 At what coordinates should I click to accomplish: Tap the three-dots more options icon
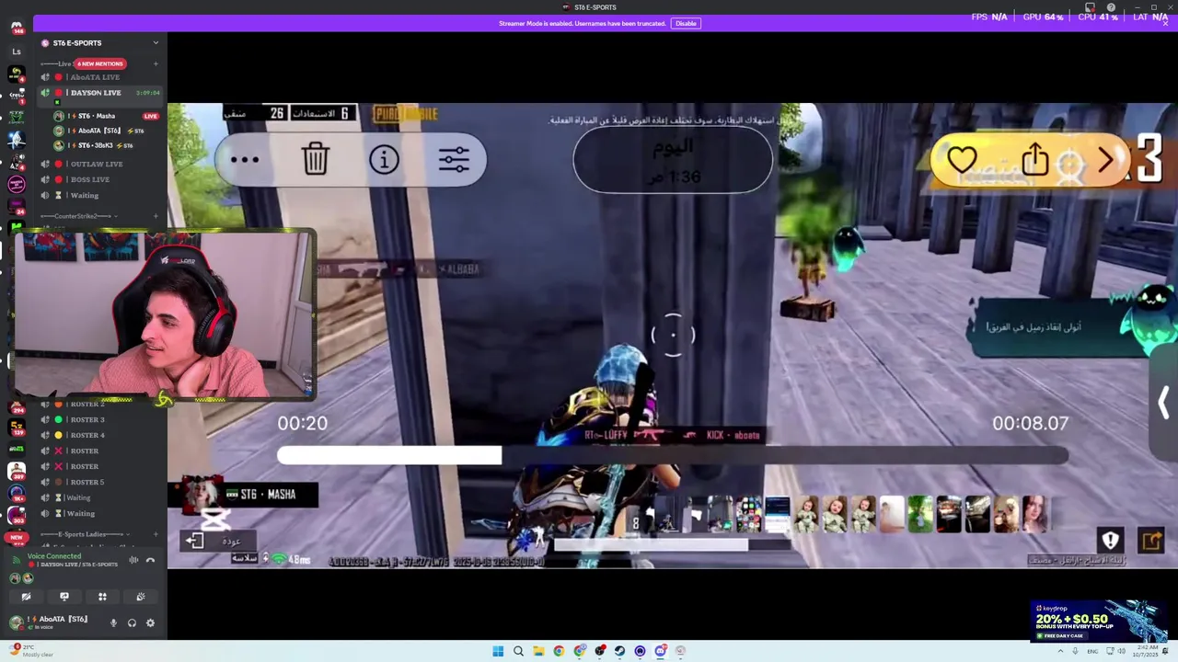(x=245, y=159)
